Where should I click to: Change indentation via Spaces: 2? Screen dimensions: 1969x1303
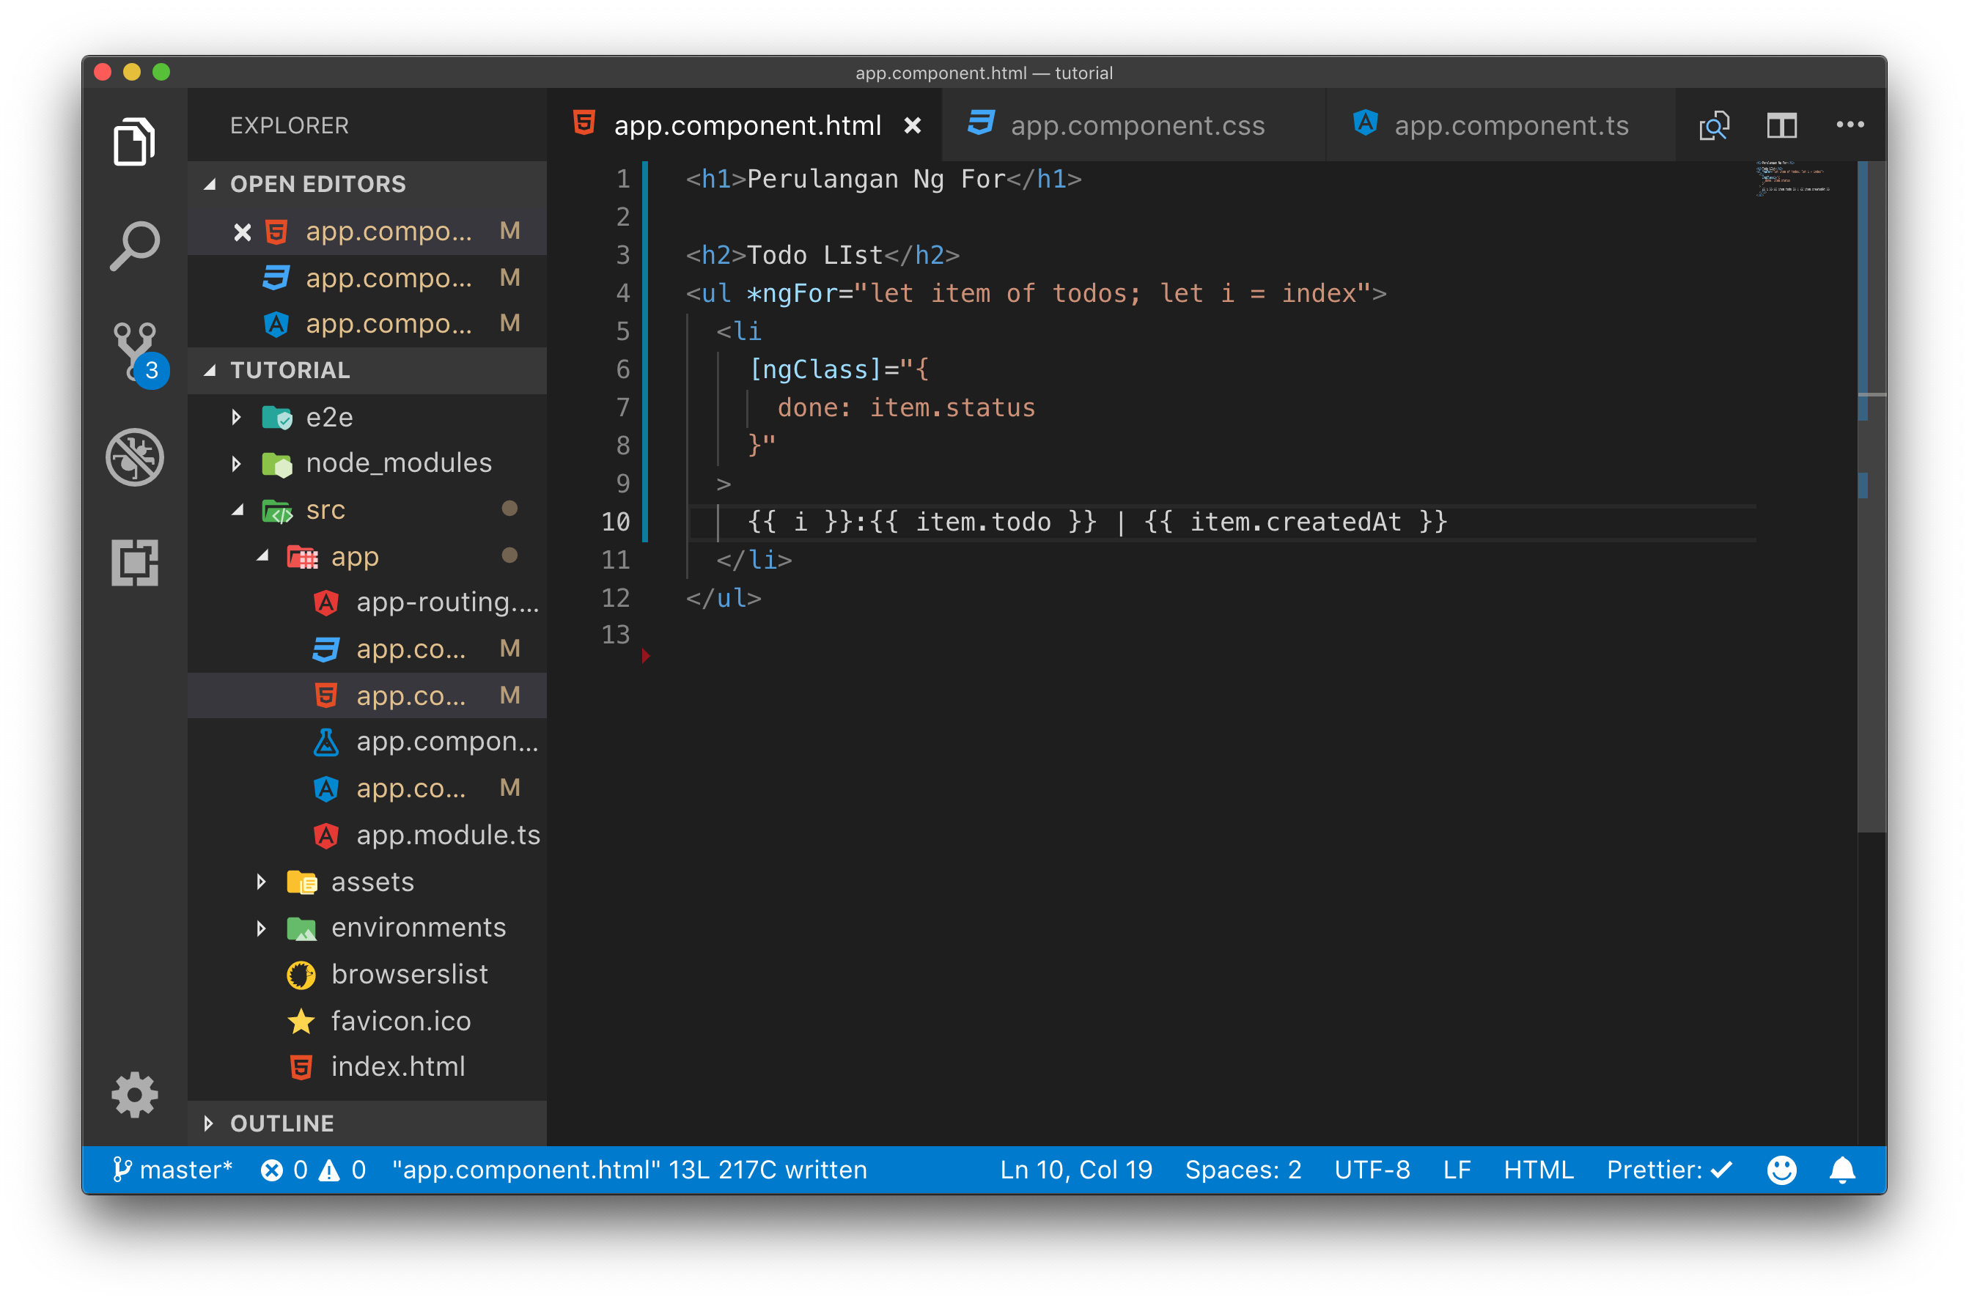pos(1243,1170)
